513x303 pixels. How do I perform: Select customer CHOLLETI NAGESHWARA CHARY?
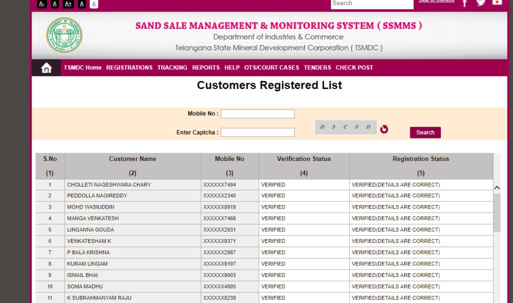click(x=109, y=185)
